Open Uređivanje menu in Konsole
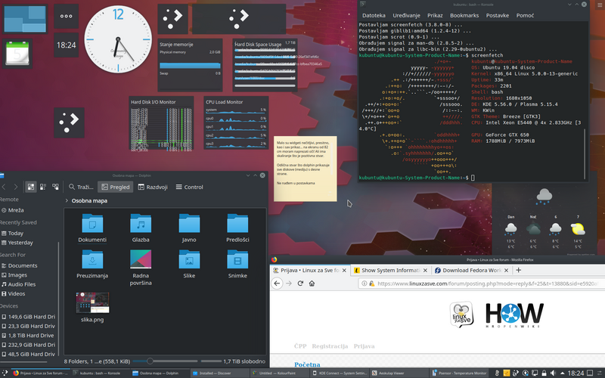The width and height of the screenshot is (605, 378). point(406,15)
